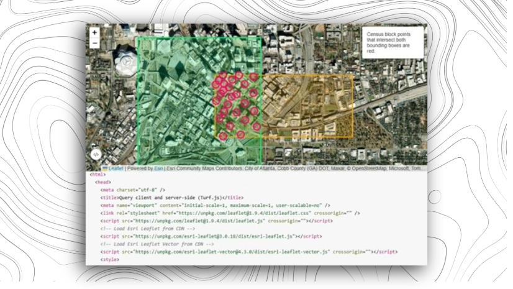Screen dimensions: 513x289
Task: Click the 'Load Esri Leaflet from CDN' comment
Action: click(148, 229)
